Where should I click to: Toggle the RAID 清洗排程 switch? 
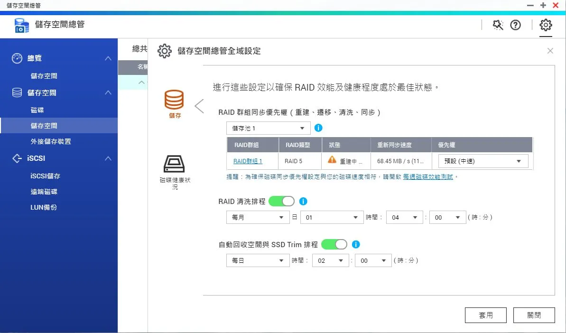pyautogui.click(x=281, y=201)
